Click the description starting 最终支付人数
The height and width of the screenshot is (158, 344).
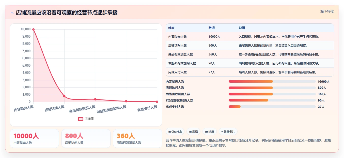(x=278, y=72)
